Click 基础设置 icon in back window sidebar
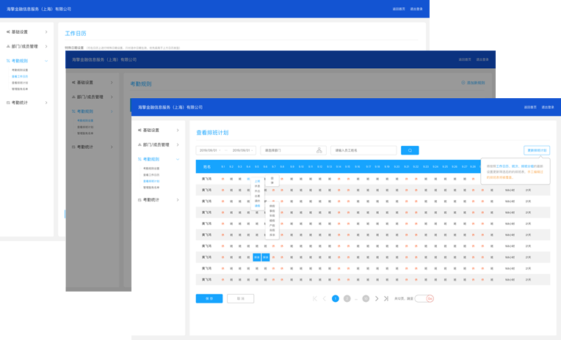This screenshot has height=340, width=561. click(x=8, y=32)
